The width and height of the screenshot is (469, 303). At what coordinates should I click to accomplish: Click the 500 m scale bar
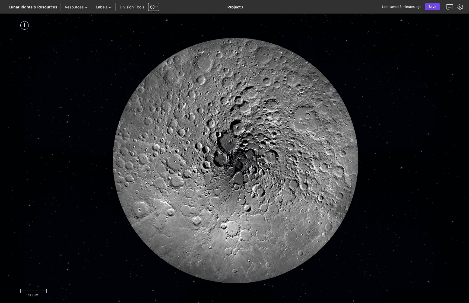[33, 291]
